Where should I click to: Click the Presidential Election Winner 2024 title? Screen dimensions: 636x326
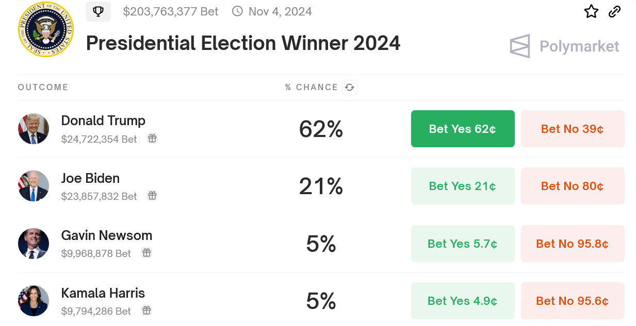coord(243,43)
